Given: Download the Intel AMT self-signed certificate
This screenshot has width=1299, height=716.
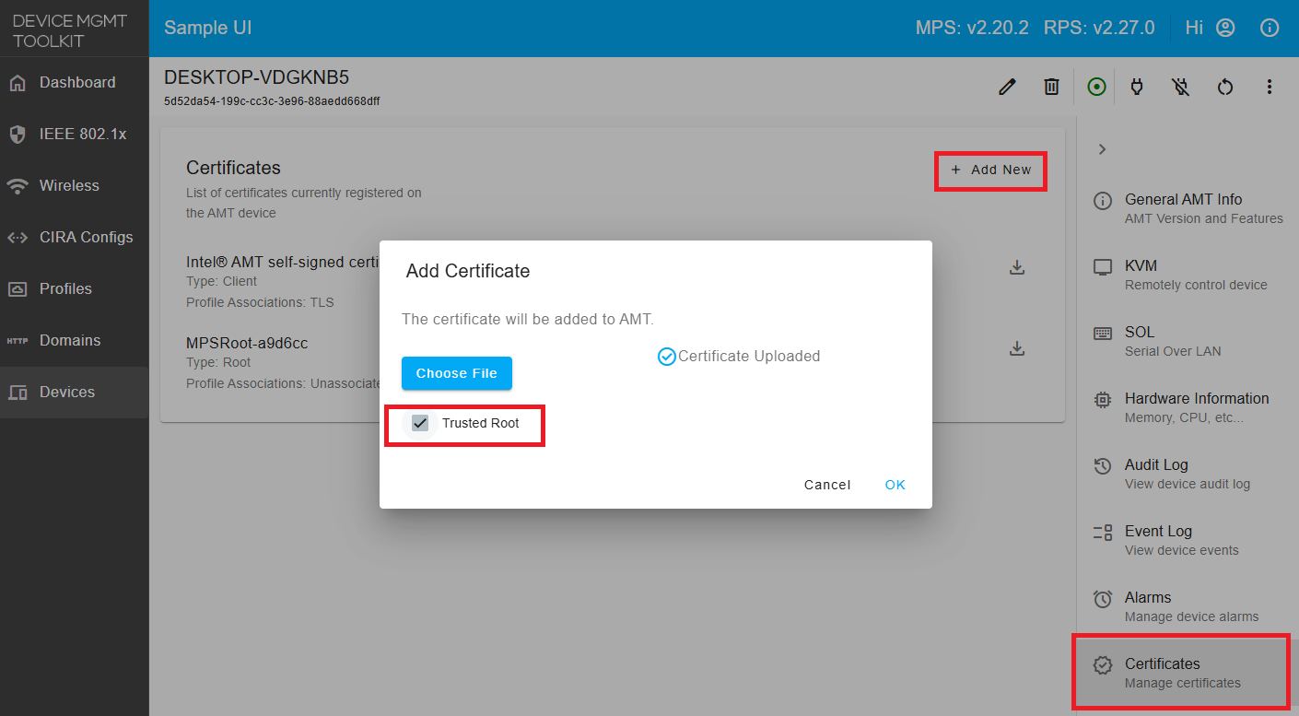Looking at the screenshot, I should click(x=1017, y=267).
